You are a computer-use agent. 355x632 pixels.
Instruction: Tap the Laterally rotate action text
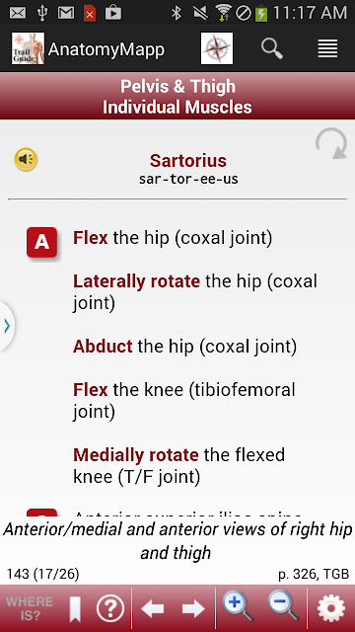coord(136,280)
